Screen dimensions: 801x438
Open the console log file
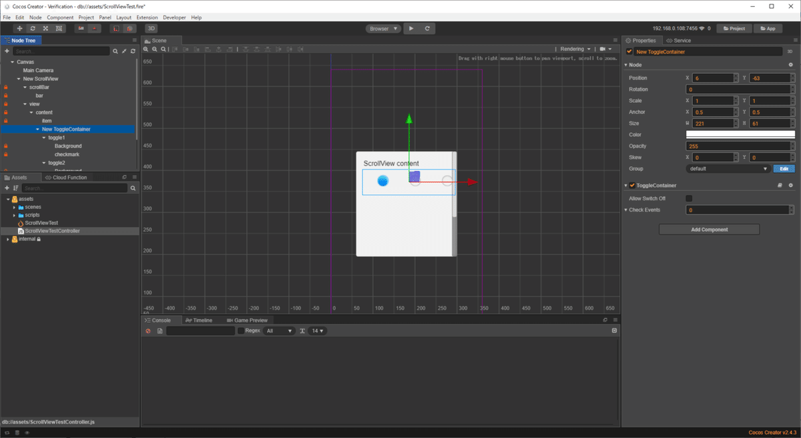[160, 331]
